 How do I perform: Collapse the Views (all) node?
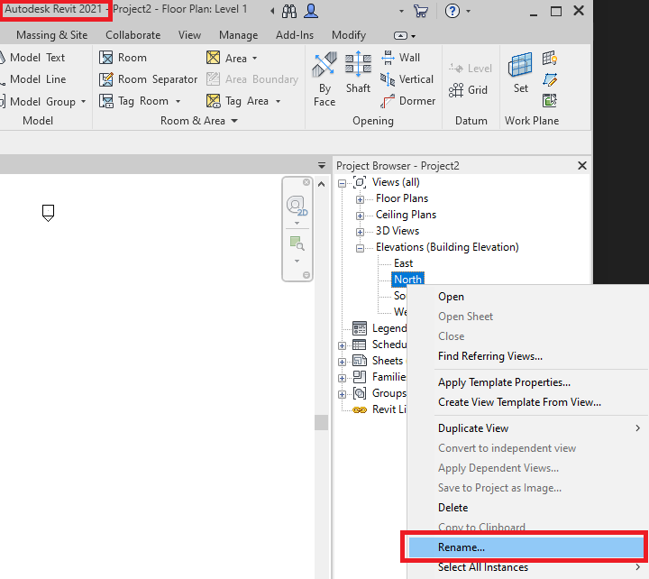pyautogui.click(x=342, y=183)
